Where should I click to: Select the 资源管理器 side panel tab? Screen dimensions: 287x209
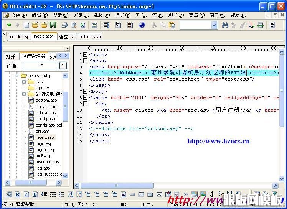click(x=33, y=56)
